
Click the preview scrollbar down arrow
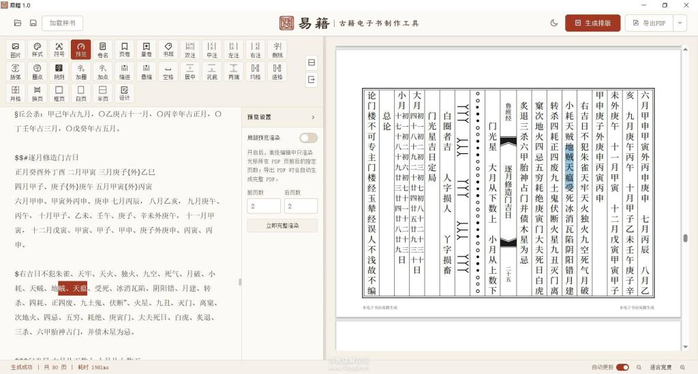[x=686, y=347]
